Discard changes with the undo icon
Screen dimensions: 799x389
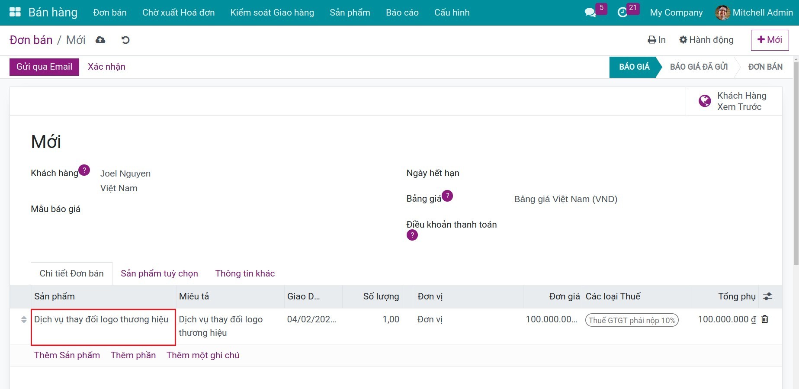click(x=125, y=40)
